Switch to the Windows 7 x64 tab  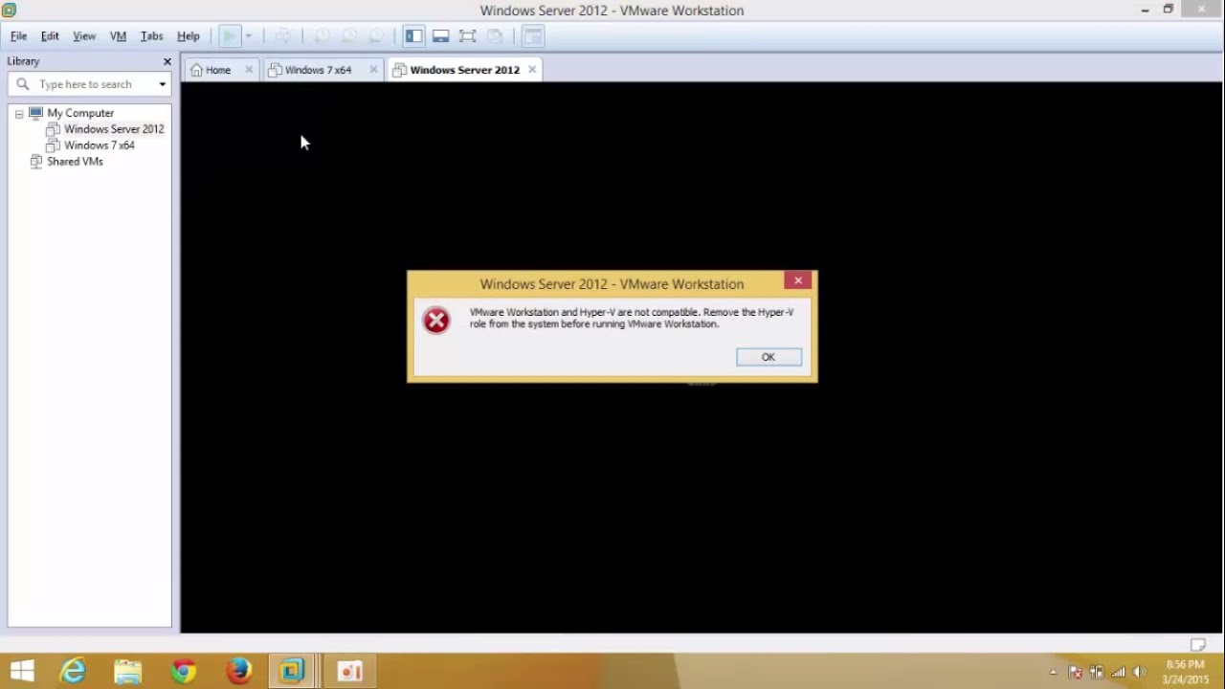[x=318, y=70]
